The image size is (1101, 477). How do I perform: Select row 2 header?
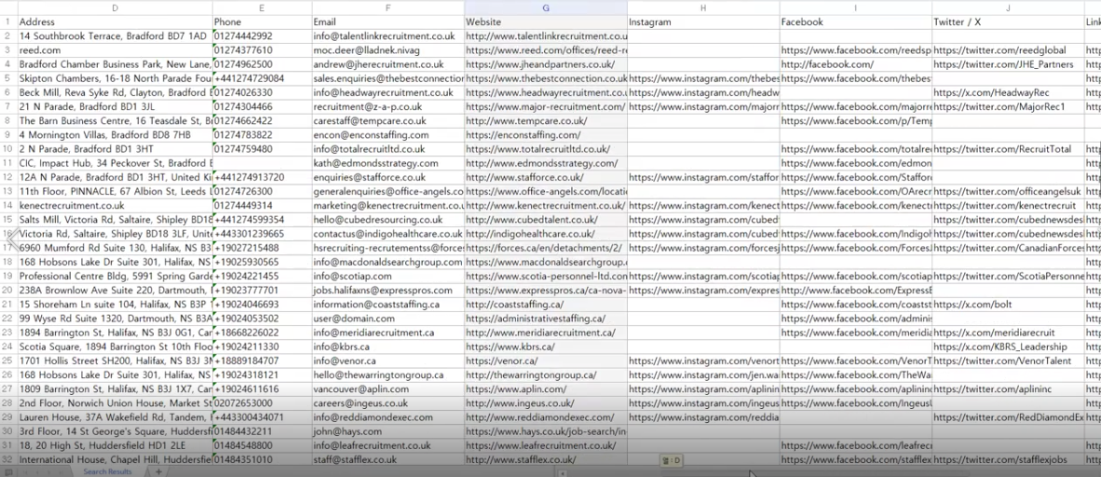pos(8,35)
